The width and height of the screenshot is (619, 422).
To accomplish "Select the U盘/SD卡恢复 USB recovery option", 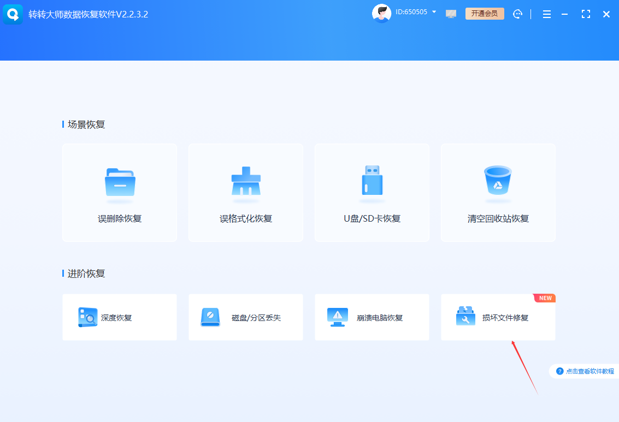I will point(372,192).
